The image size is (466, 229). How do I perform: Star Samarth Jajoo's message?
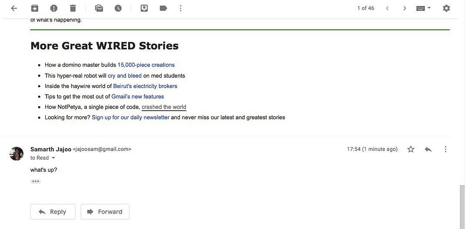click(x=411, y=149)
